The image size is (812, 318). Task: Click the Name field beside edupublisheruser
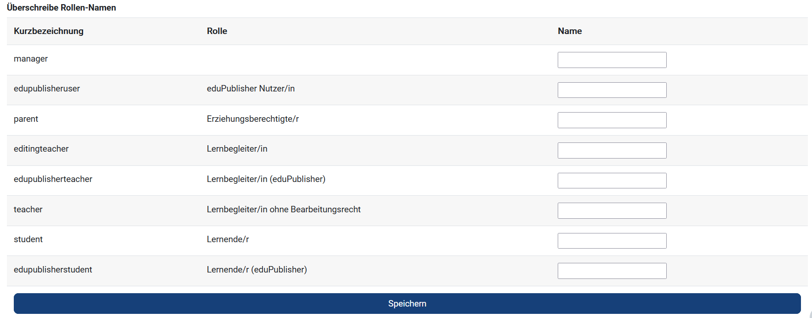612,90
